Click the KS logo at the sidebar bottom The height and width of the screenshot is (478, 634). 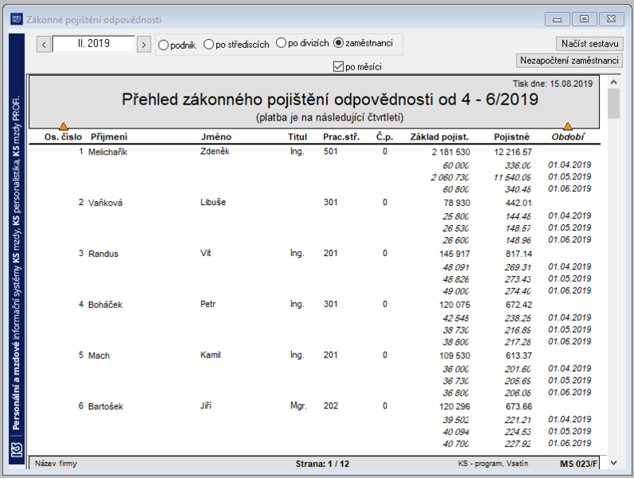(x=17, y=448)
